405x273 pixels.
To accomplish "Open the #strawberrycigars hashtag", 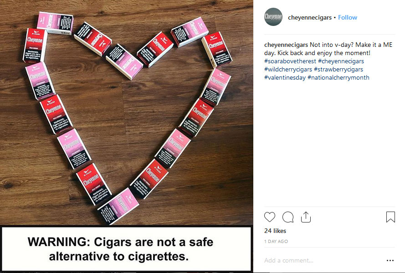I will coord(338,70).
